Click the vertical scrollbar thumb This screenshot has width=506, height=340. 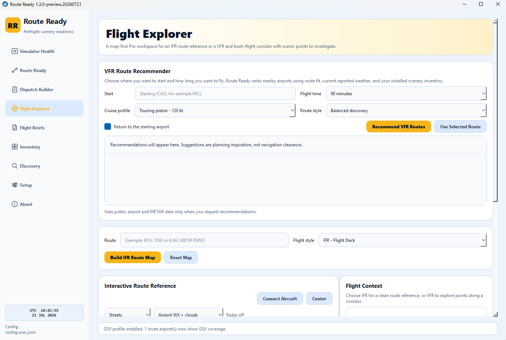coord(495,112)
